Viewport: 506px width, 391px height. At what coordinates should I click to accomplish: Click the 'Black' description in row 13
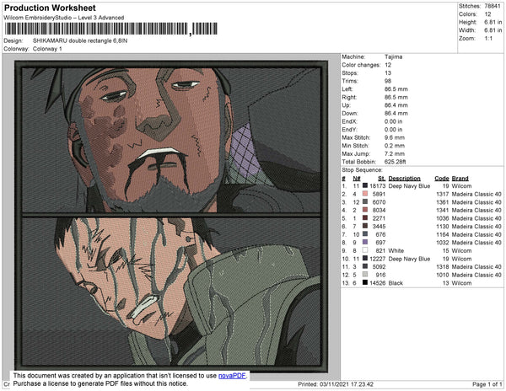396,282
